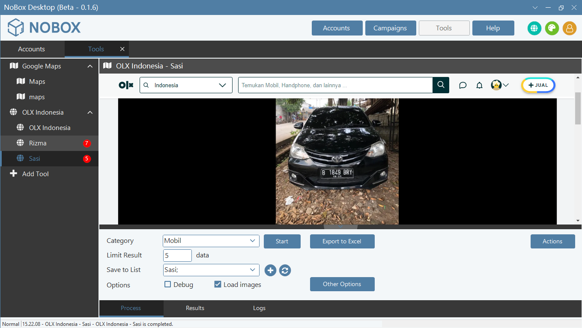582x328 pixels.
Task: Click the green globe icon in header
Action: coord(534,28)
